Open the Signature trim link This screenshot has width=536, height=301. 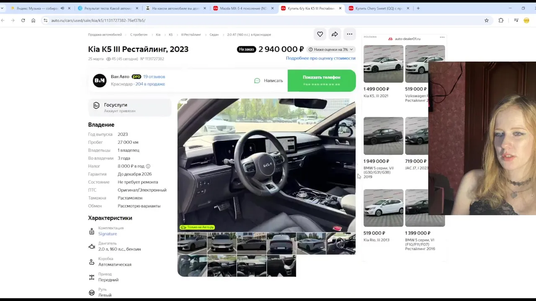tap(108, 234)
